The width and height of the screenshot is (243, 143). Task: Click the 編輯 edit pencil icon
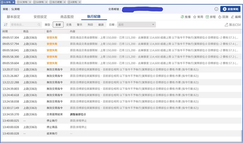pyautogui.click(x=232, y=17)
